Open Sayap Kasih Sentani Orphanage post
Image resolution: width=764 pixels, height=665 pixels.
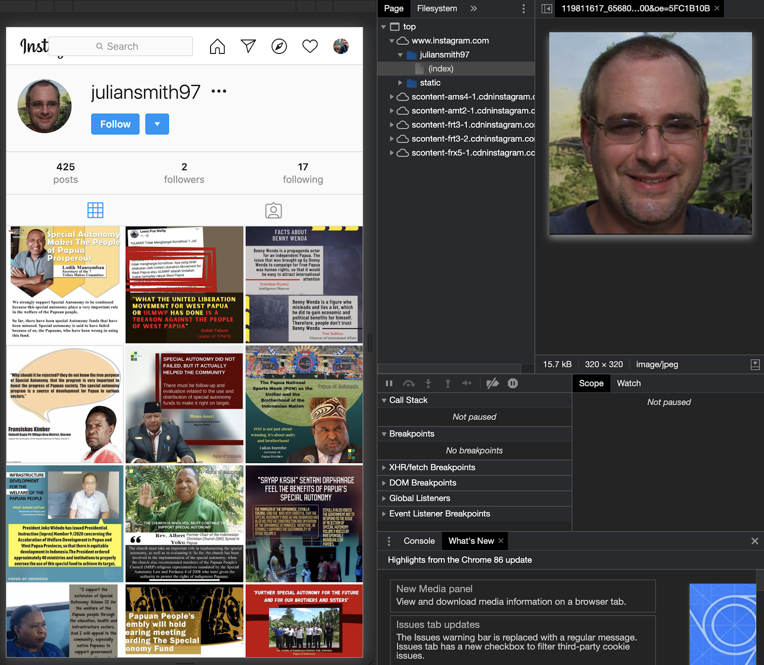304,524
